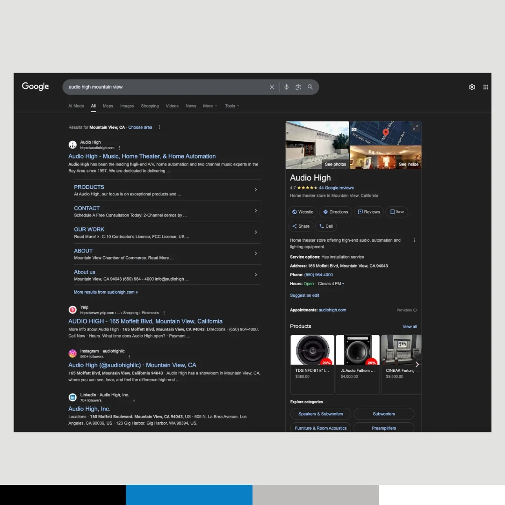Open quick settings gear icon
Screen dimensions: 505x505
472,87
